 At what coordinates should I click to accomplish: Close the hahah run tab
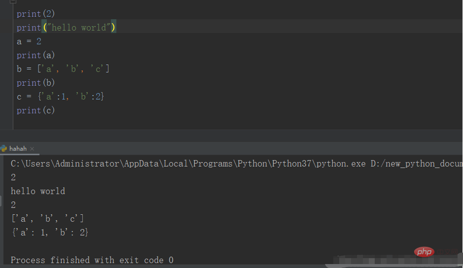pyautogui.click(x=32, y=149)
